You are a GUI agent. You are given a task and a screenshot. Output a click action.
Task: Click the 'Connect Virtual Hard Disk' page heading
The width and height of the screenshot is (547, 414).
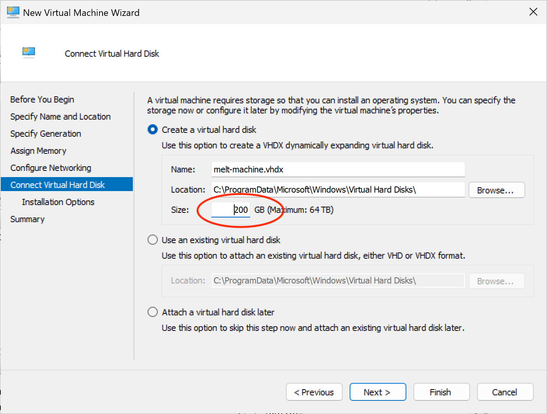(x=112, y=54)
